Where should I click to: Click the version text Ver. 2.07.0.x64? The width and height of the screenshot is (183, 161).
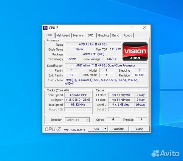click(75, 130)
